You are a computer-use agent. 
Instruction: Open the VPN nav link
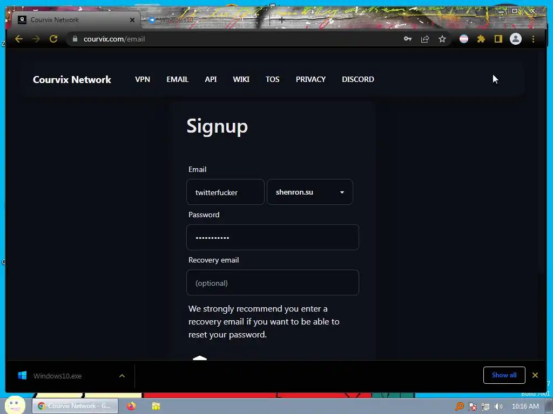[143, 79]
